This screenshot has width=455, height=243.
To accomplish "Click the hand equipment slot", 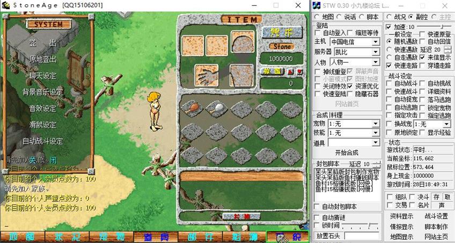I will (204, 74).
